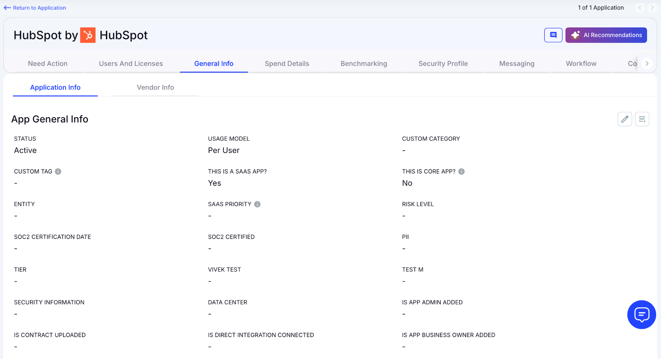Click the SaaS Priority info icon
The width and height of the screenshot is (661, 359).
click(257, 204)
